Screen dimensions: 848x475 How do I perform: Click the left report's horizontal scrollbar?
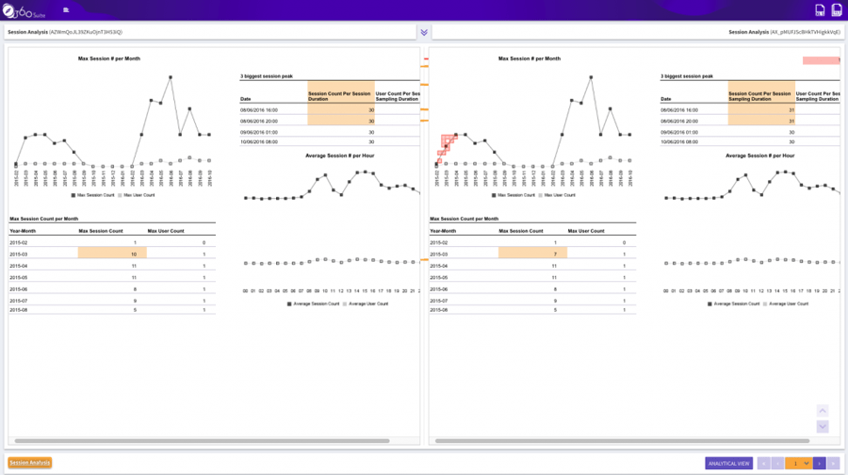click(x=202, y=441)
